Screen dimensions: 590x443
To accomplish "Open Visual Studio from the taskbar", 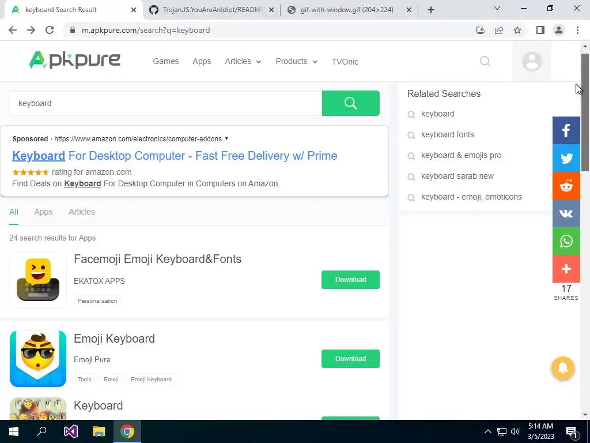I will click(70, 431).
